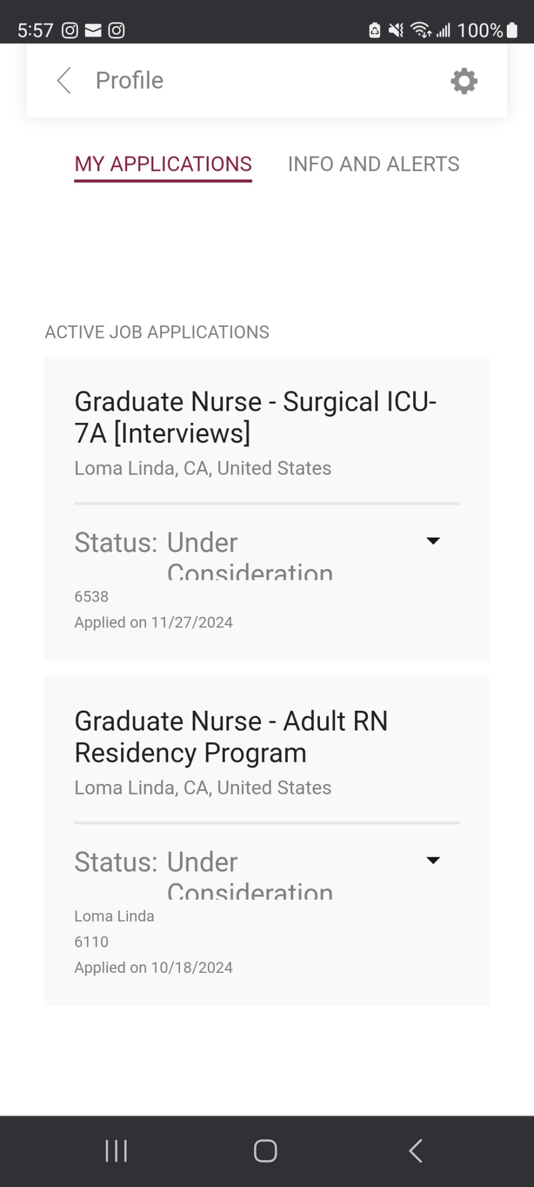Tap Applied on 10/18/2024 text
This screenshot has width=534, height=1187.
(153, 968)
